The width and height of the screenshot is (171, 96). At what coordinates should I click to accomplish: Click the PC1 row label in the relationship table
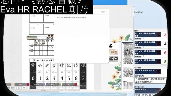32,44
